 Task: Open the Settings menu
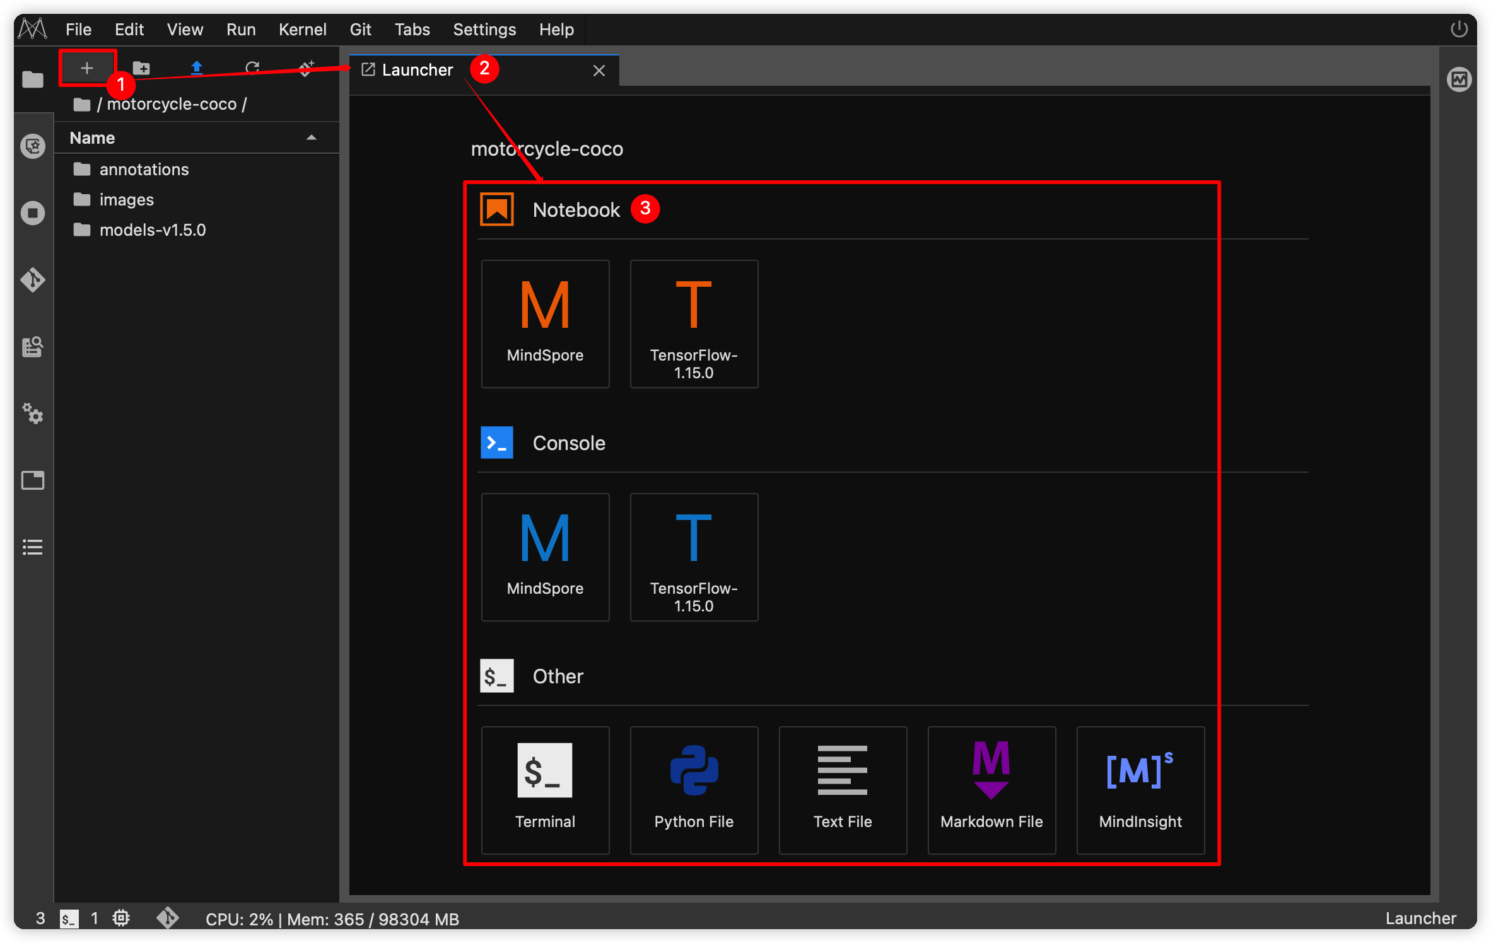point(484,30)
